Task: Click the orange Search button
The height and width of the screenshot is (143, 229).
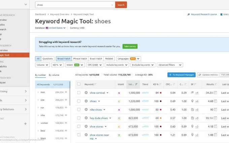Action: pyautogui.click(x=121, y=5)
